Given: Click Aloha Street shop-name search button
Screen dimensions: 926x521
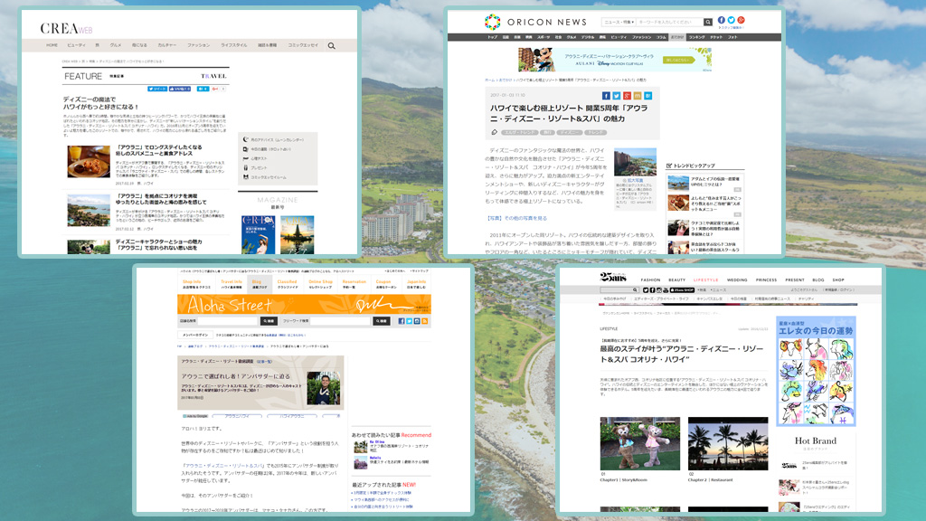Looking at the screenshot, I should [269, 321].
